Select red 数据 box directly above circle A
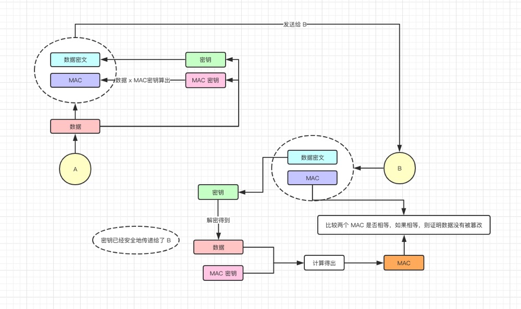The height and width of the screenshot is (309, 521). [x=75, y=126]
